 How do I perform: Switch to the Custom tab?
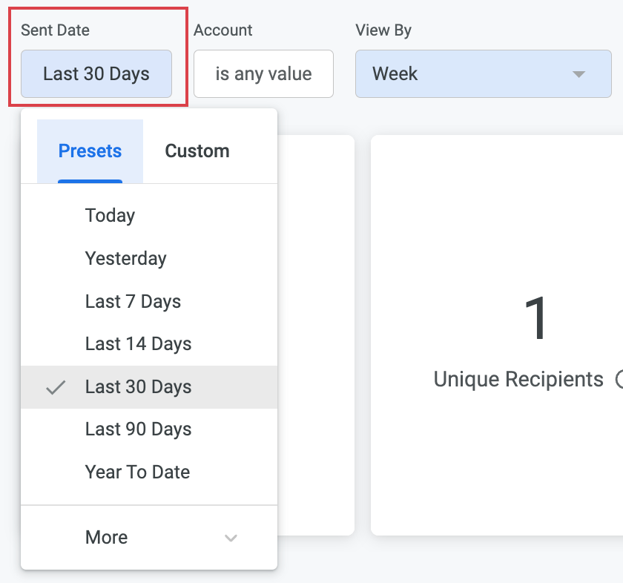pyautogui.click(x=197, y=151)
